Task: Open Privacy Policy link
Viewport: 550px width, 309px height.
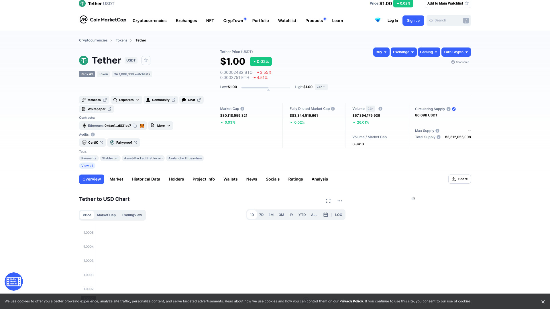Action: (351, 301)
